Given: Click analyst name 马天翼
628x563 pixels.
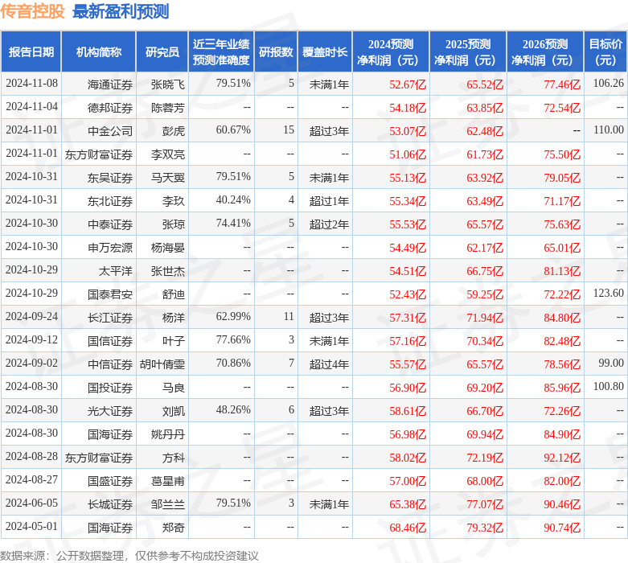Looking at the screenshot, I should pyautogui.click(x=168, y=178).
